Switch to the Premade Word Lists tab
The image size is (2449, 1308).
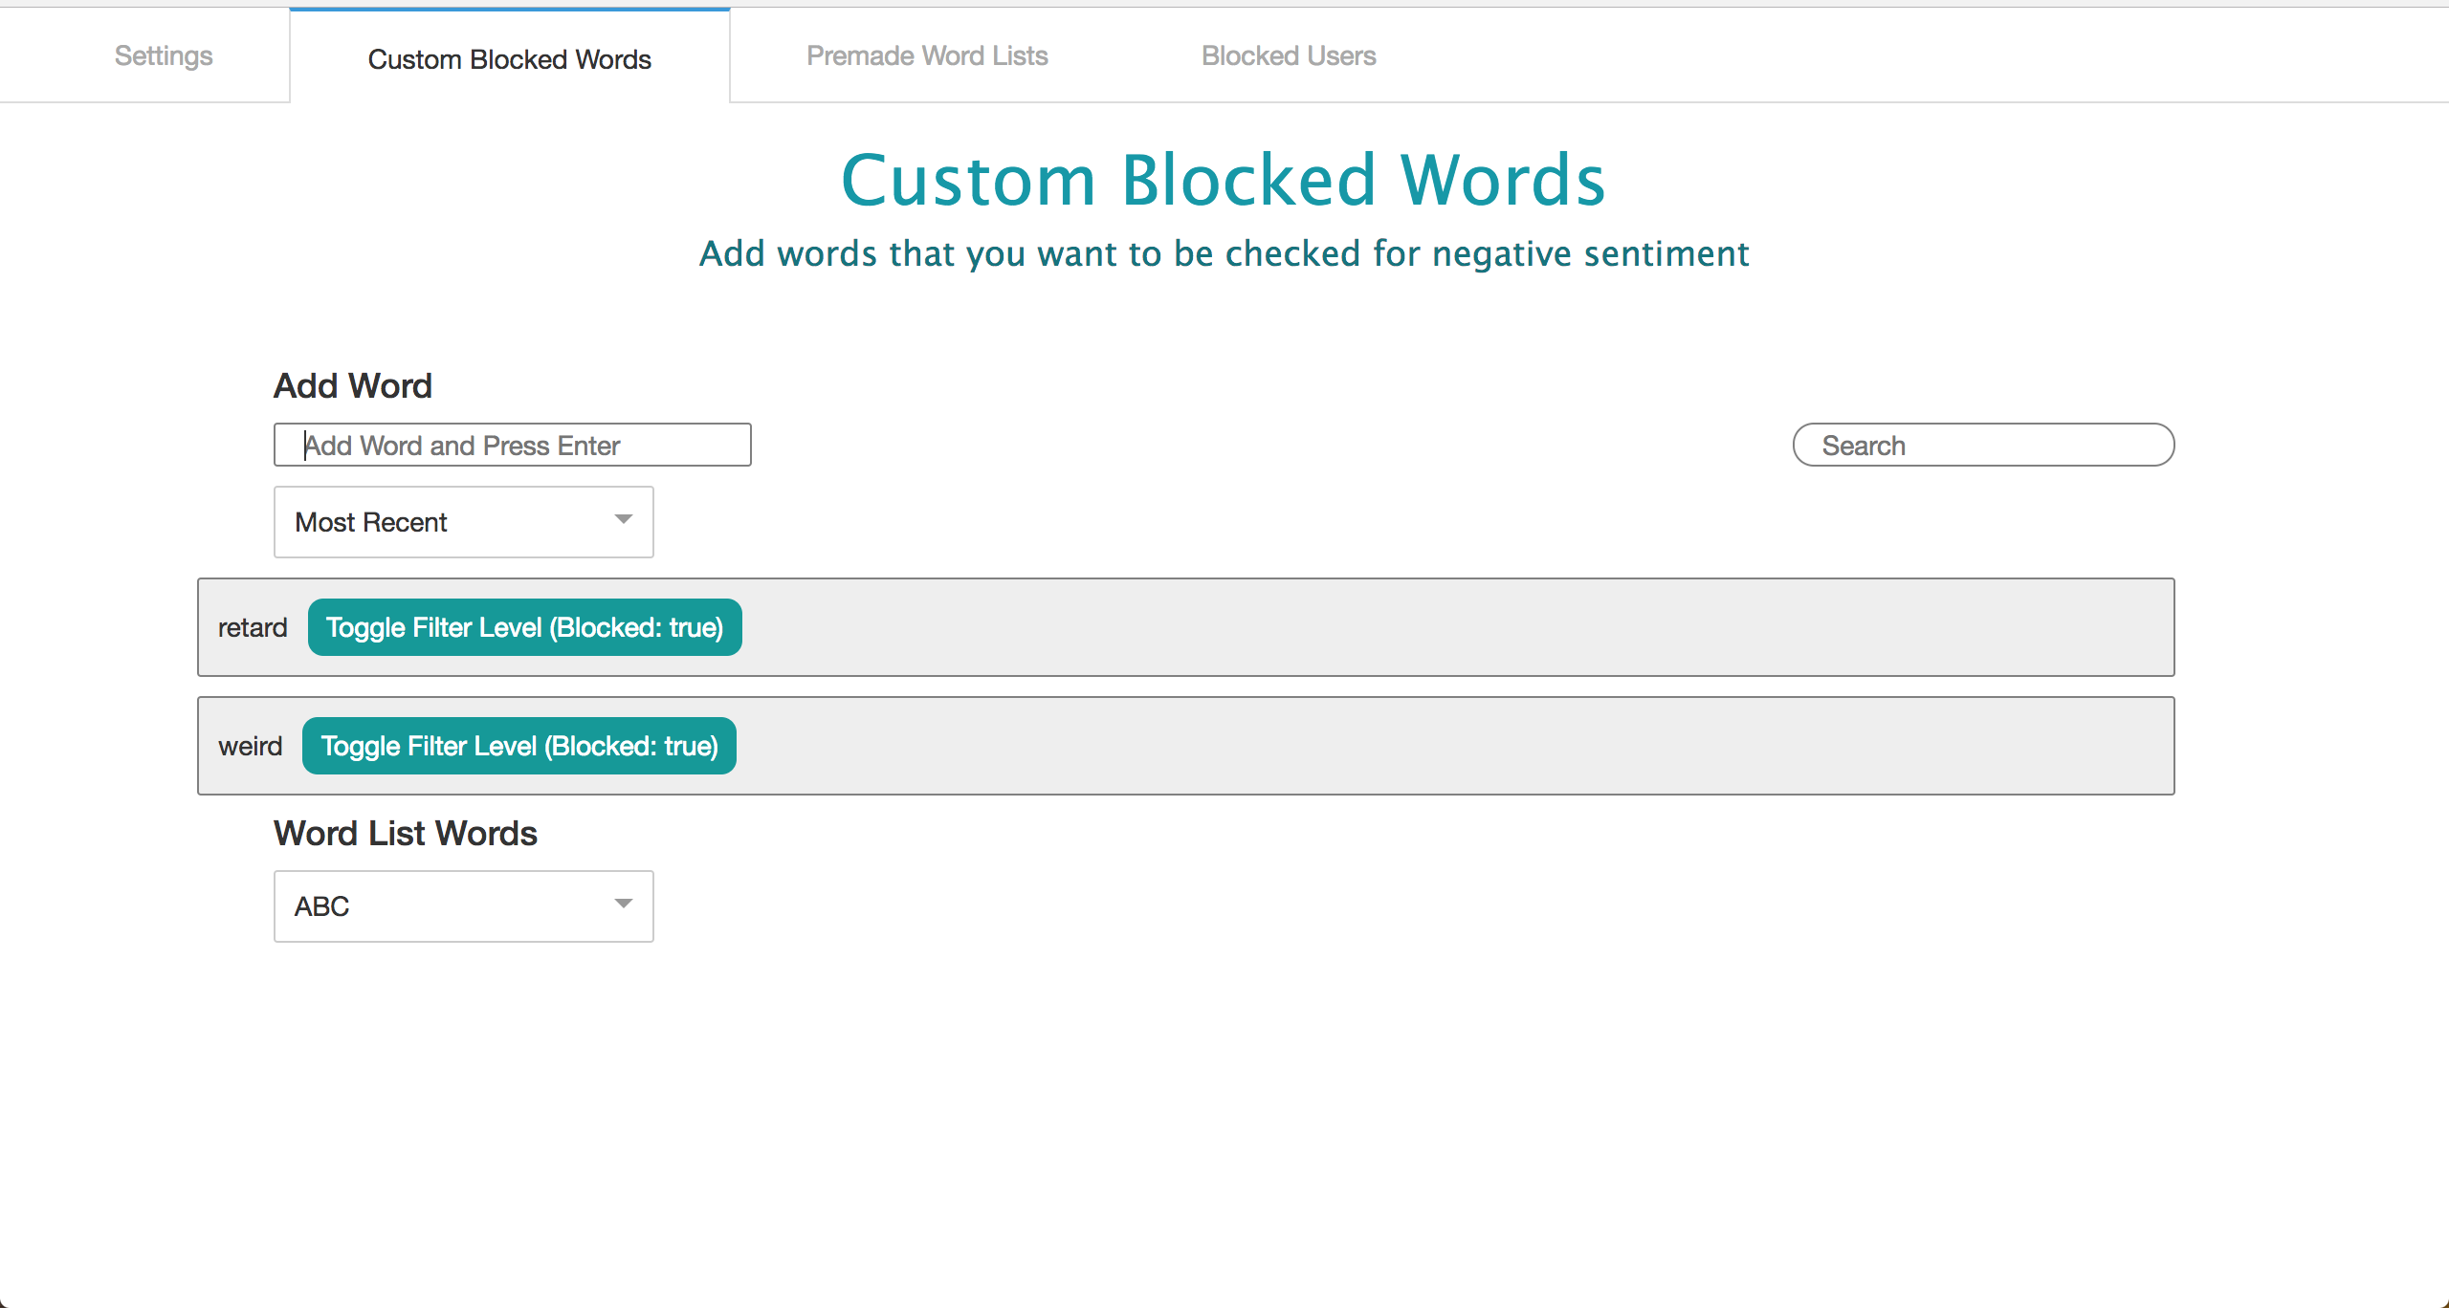pos(927,55)
